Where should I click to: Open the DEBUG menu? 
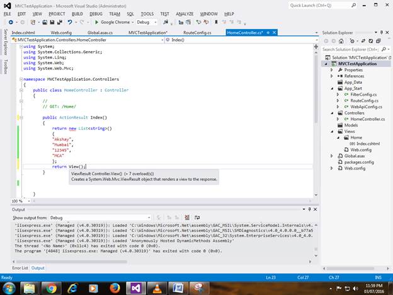[x=96, y=14]
